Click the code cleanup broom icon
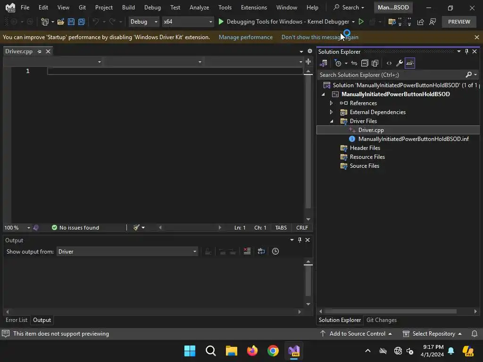Viewport: 483px width, 362px height. [136, 228]
